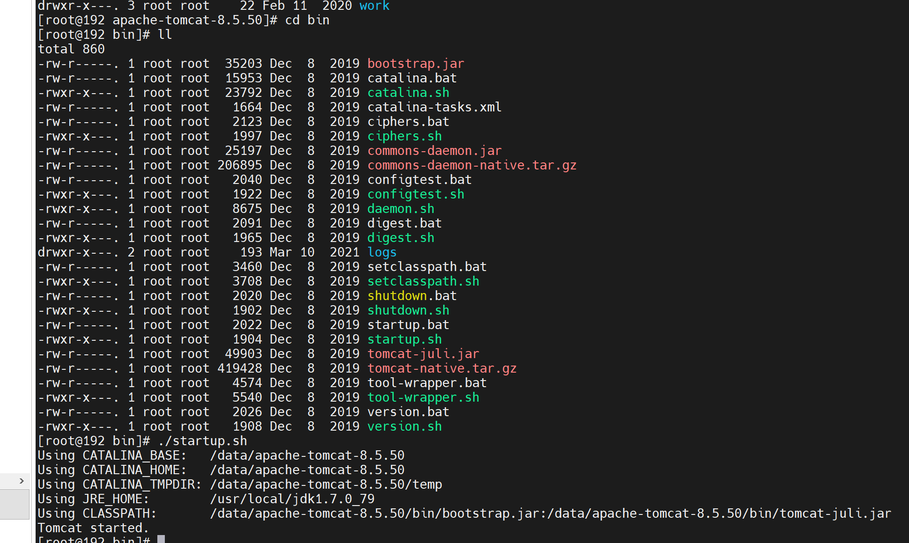The image size is (909, 543).
Task: Click the ./startup.sh command text
Action: (202, 441)
